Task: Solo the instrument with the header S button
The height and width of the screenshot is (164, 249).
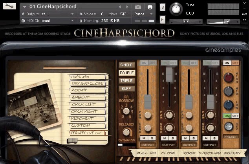Action: 163,7
